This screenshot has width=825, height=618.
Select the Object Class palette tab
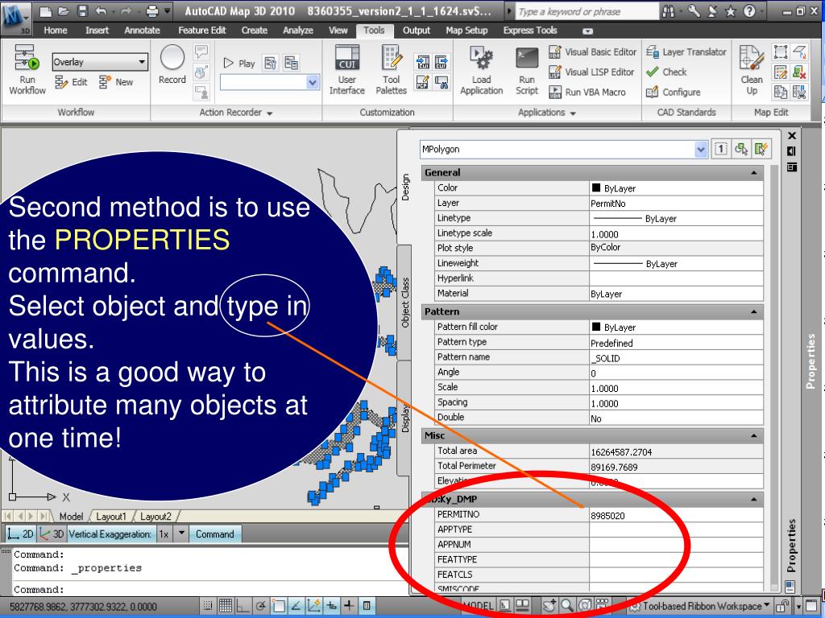click(405, 303)
